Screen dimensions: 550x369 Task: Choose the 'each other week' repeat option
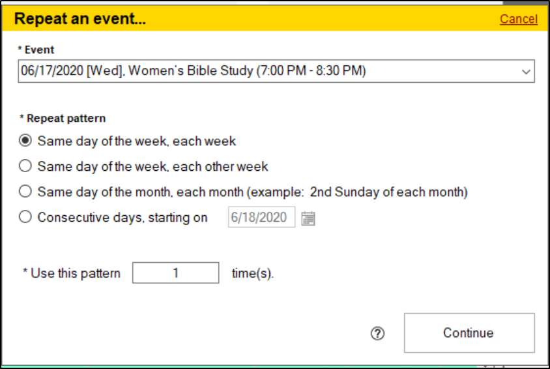25,166
